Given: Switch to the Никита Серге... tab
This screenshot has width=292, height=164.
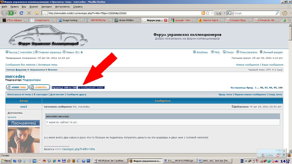Looking at the screenshot, I should (x=211, y=20).
